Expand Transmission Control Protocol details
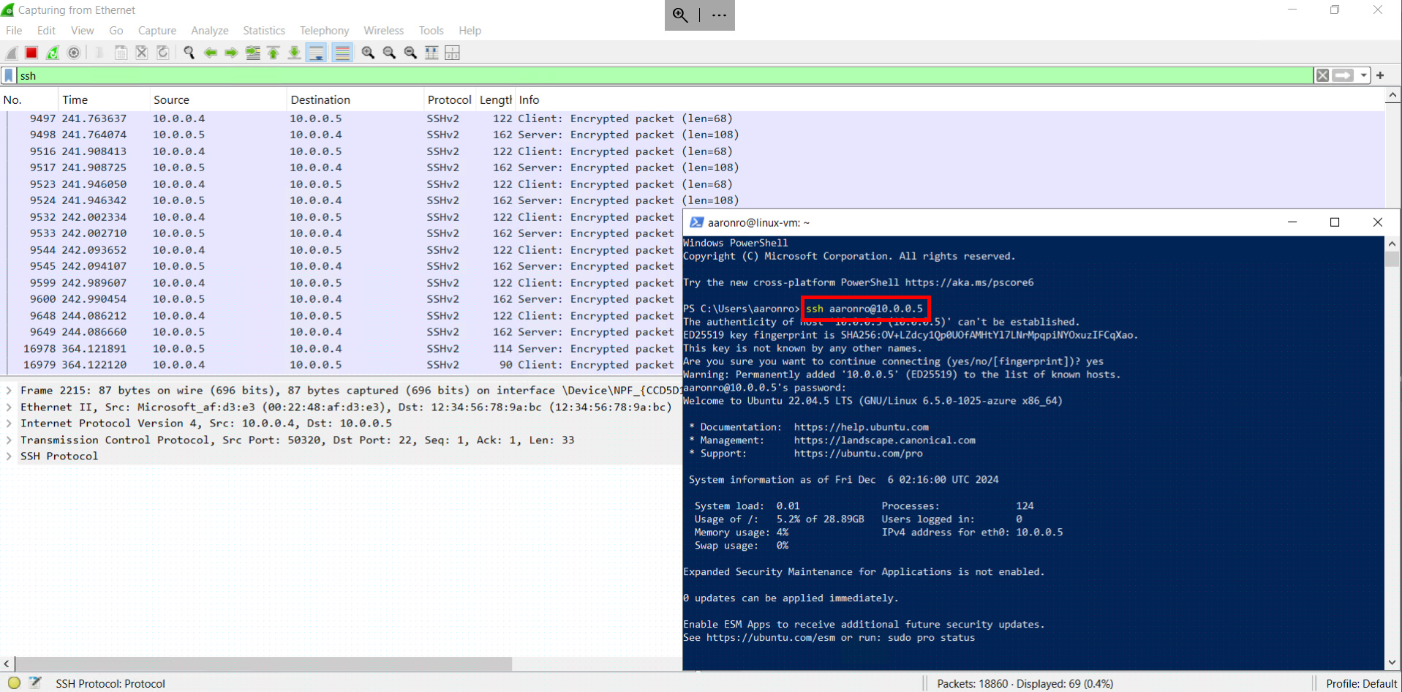This screenshot has height=692, width=1402. pos(7,440)
